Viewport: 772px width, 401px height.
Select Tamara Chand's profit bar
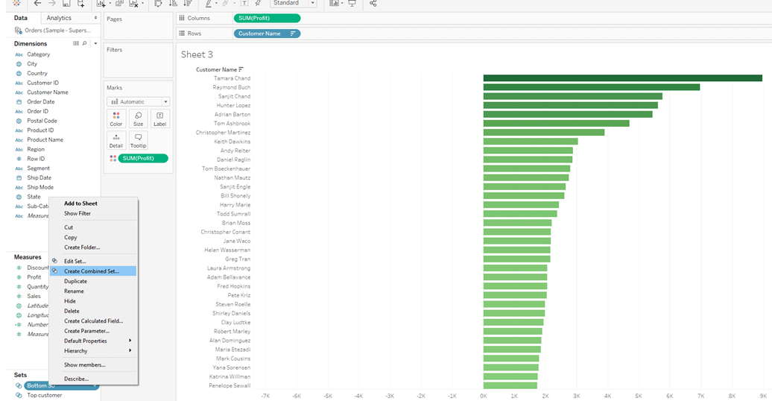coord(623,78)
